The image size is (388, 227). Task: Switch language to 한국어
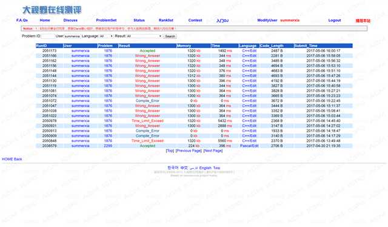[x=173, y=168]
